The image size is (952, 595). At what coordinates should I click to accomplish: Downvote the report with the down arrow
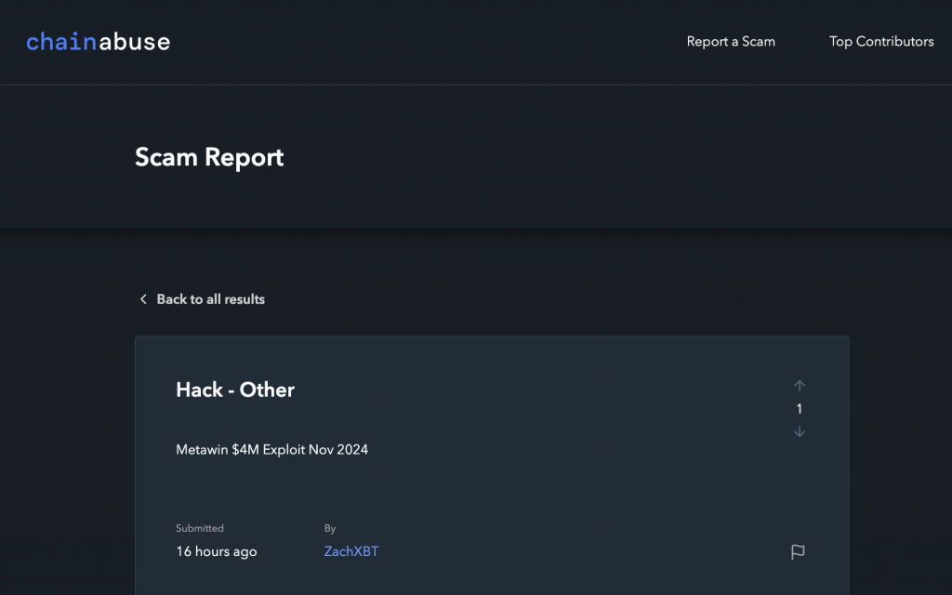coord(800,432)
